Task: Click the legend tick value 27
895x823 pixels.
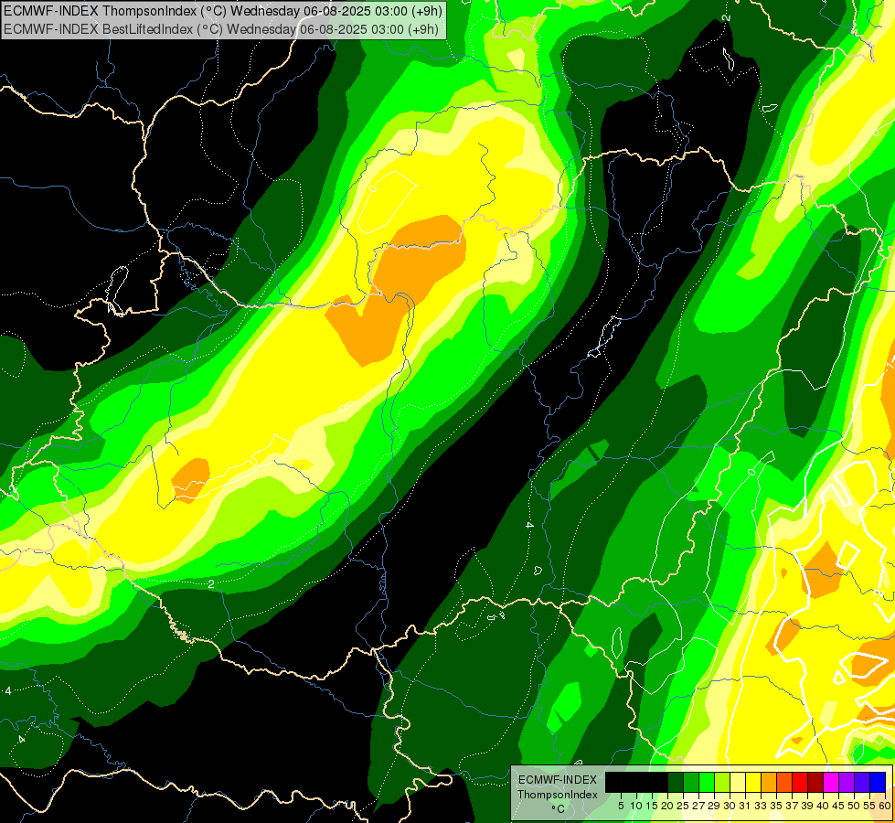Action: click(x=699, y=806)
